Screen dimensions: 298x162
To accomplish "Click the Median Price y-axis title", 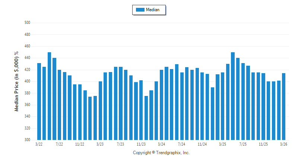I will click(16, 81).
